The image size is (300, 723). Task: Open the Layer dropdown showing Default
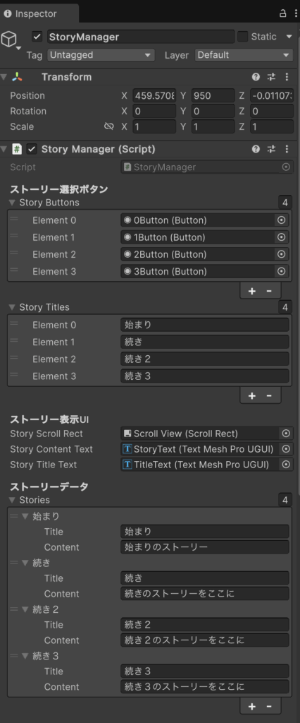(244, 55)
